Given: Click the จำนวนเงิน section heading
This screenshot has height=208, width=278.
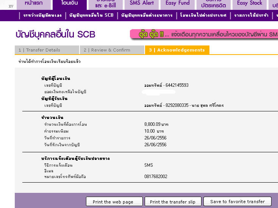Looking at the screenshot, I should (x=52, y=117).
